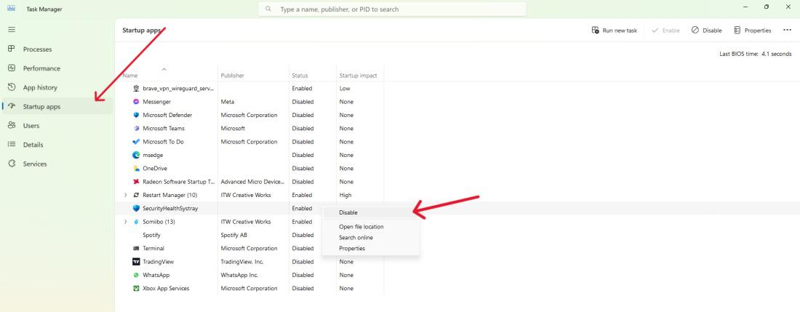800x312 pixels.
Task: Click TradingView, Inc. publisher cell
Action: (x=242, y=262)
